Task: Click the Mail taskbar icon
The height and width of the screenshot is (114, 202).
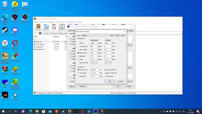Action: click(50, 111)
